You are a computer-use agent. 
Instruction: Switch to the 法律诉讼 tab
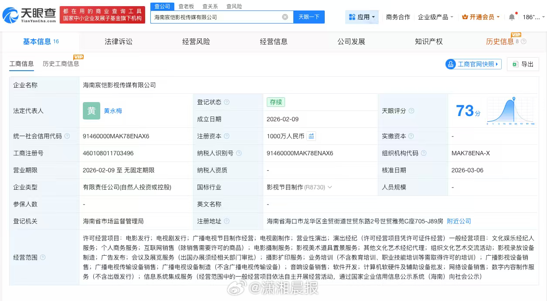click(118, 41)
